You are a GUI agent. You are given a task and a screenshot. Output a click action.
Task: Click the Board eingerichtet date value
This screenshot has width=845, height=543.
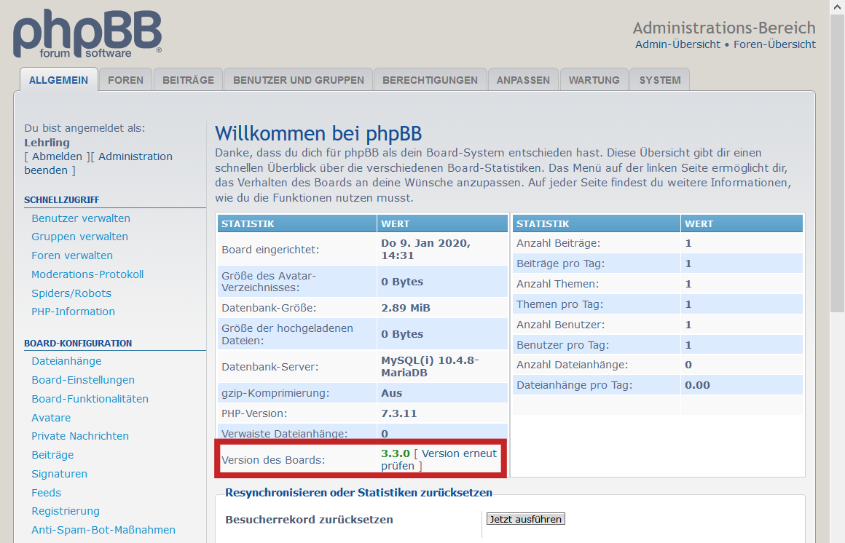pyautogui.click(x=425, y=250)
